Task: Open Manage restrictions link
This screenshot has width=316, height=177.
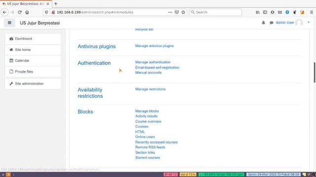Action: (x=150, y=89)
